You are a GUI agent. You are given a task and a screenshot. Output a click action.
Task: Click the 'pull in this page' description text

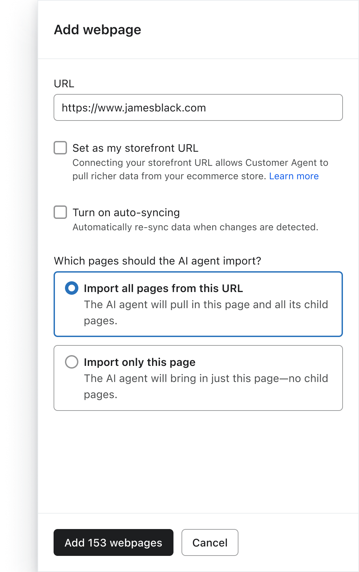[x=206, y=305]
